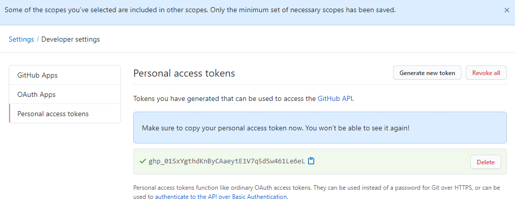Click the minimum scopes saved message text
Screen dimensions: 515x209
pos(200,10)
